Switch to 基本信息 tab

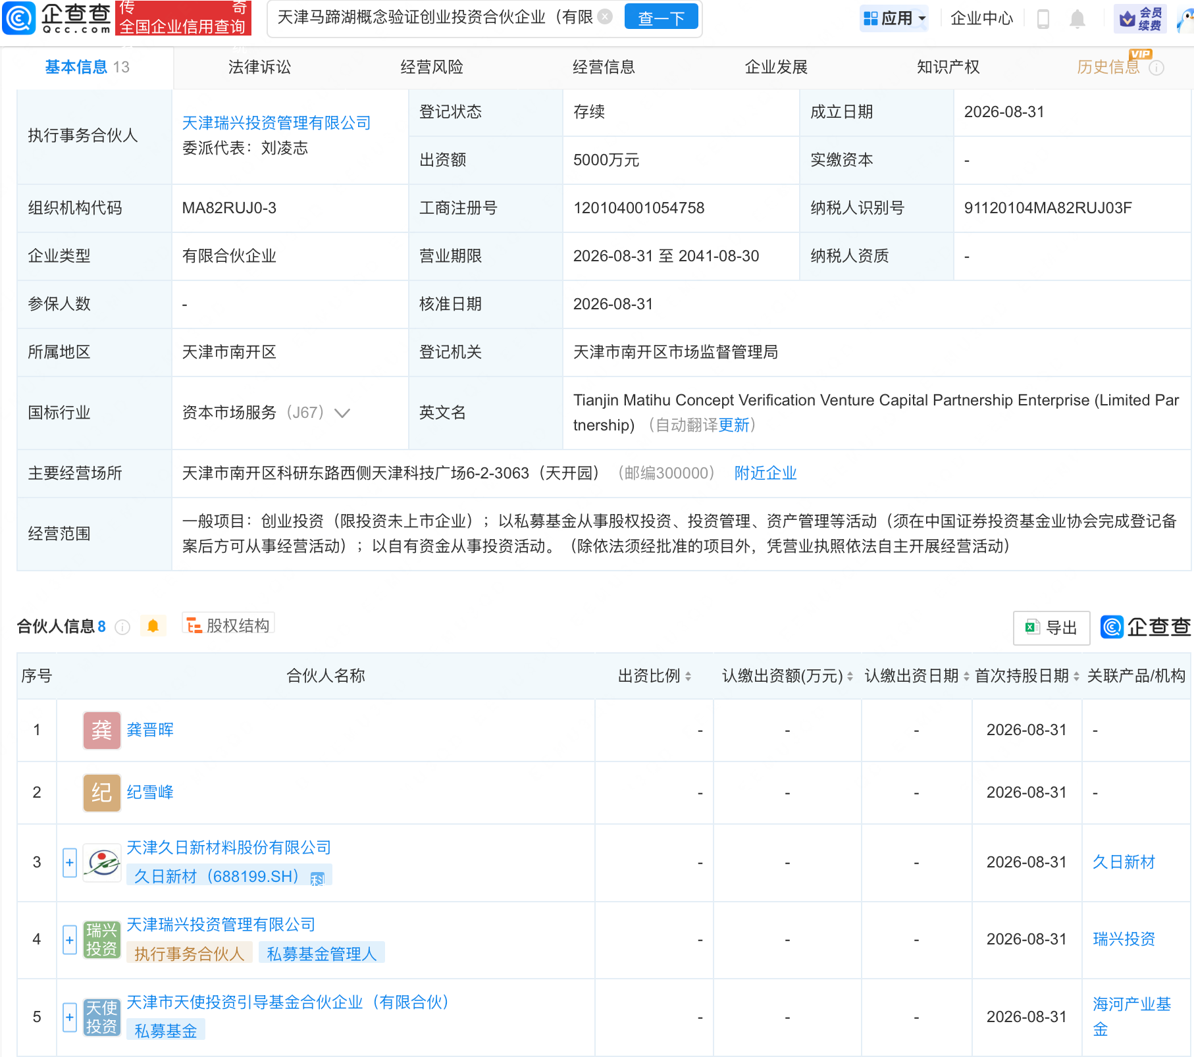pos(87,67)
